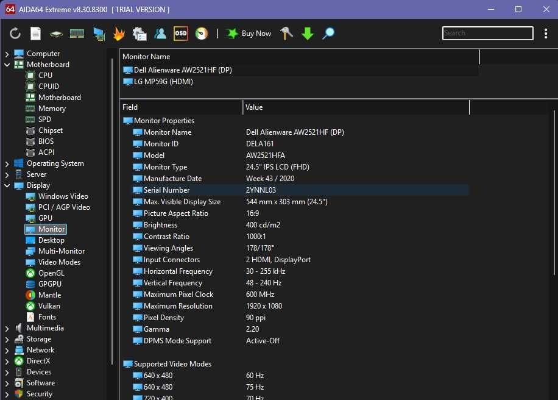Open the CPU chip toolbar icon
This screenshot has width=558, height=400.
click(x=56, y=34)
